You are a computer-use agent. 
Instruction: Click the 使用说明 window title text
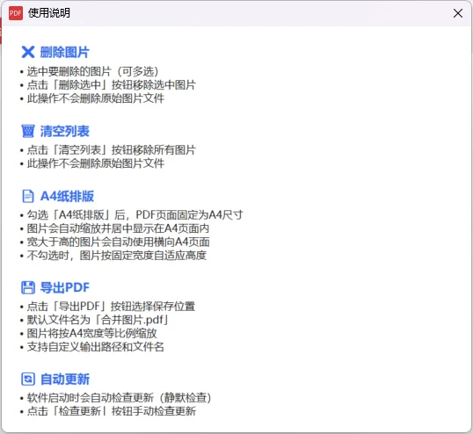pos(49,13)
